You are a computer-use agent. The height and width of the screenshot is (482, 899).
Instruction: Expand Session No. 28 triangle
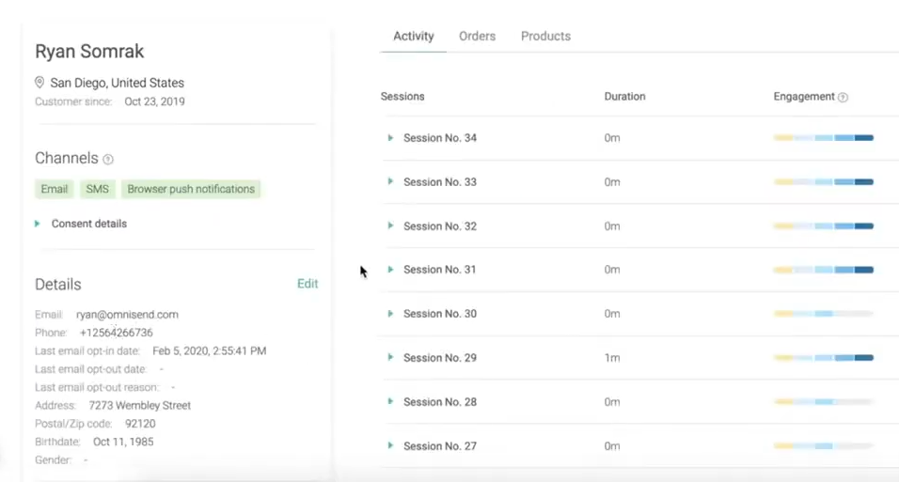390,402
